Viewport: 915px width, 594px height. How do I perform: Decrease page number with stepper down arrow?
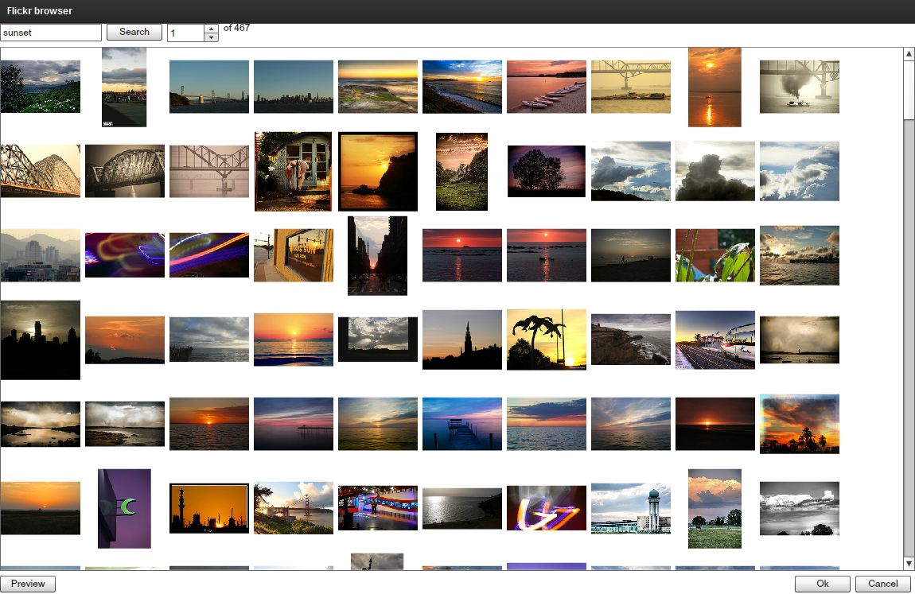pyautogui.click(x=211, y=37)
